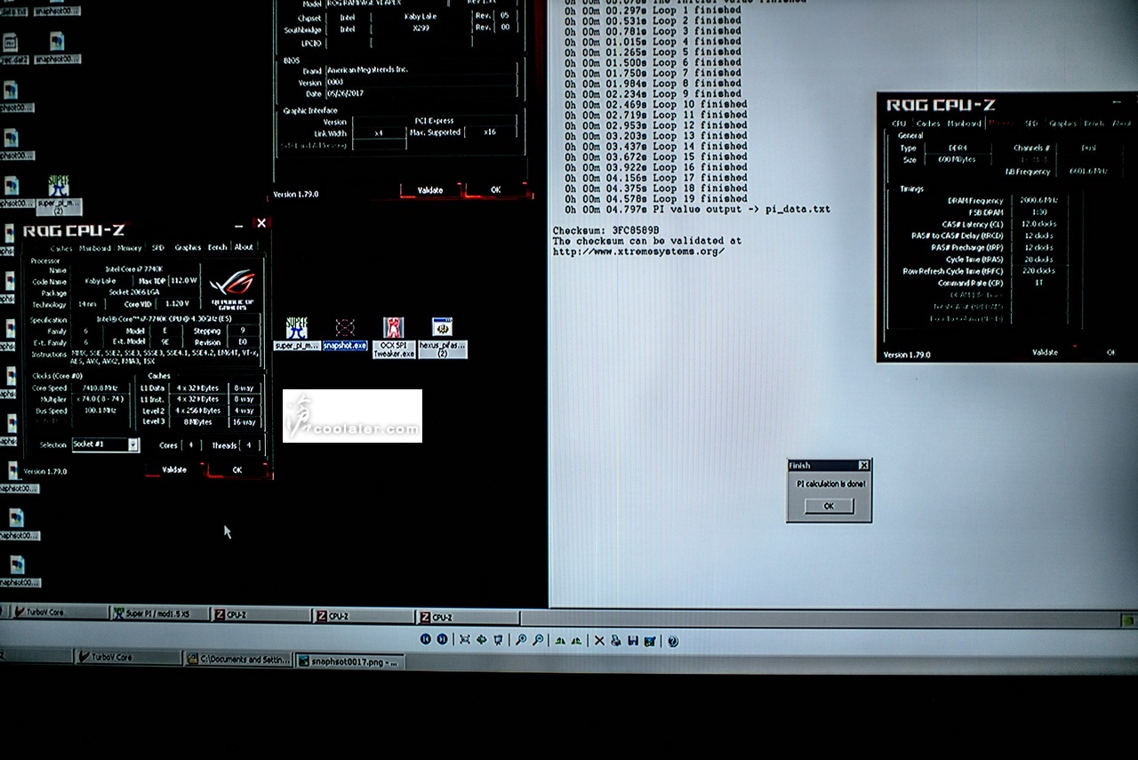This screenshot has width=1138, height=760.
Task: Click the Checksum: 3FC8589B line
Action: click(606, 230)
